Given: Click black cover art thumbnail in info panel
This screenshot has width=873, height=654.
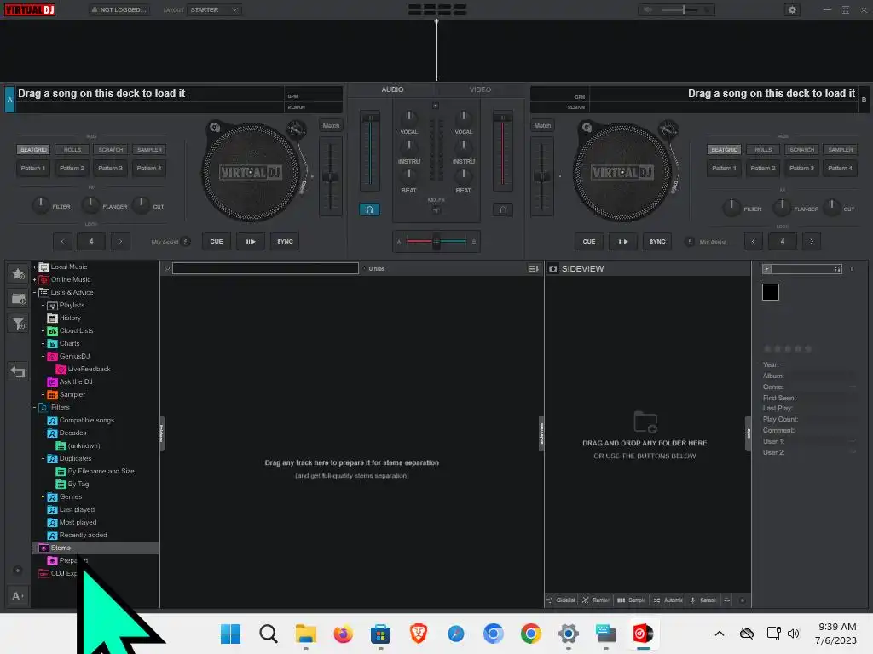Looking at the screenshot, I should point(771,292).
